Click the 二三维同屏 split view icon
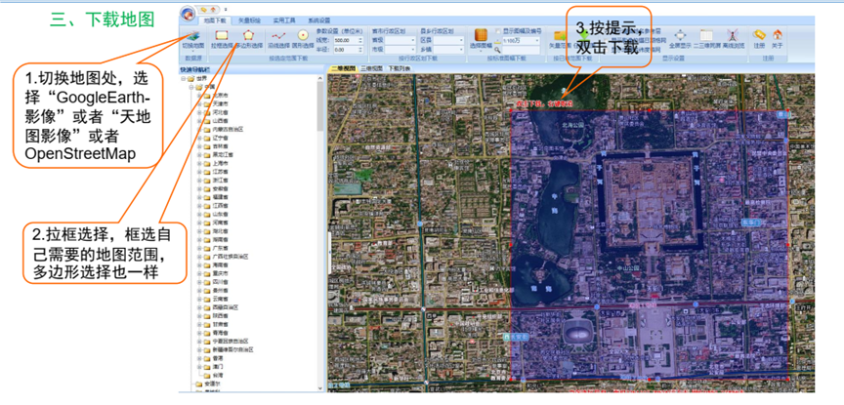The image size is (844, 405). point(706,34)
